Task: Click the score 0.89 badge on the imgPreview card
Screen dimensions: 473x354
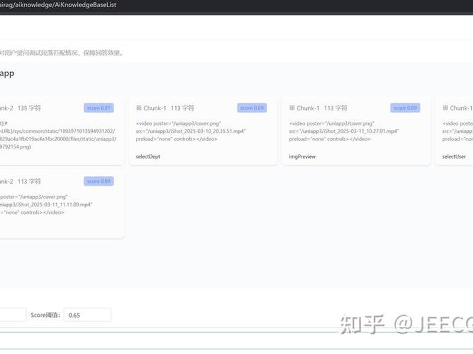Action: coord(405,108)
